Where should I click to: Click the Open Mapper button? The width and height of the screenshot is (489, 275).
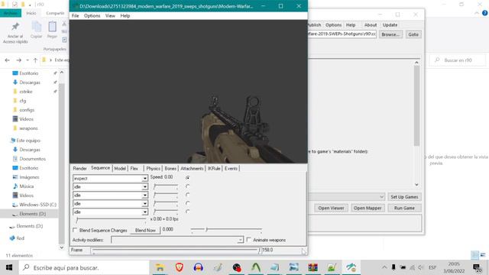click(368, 208)
